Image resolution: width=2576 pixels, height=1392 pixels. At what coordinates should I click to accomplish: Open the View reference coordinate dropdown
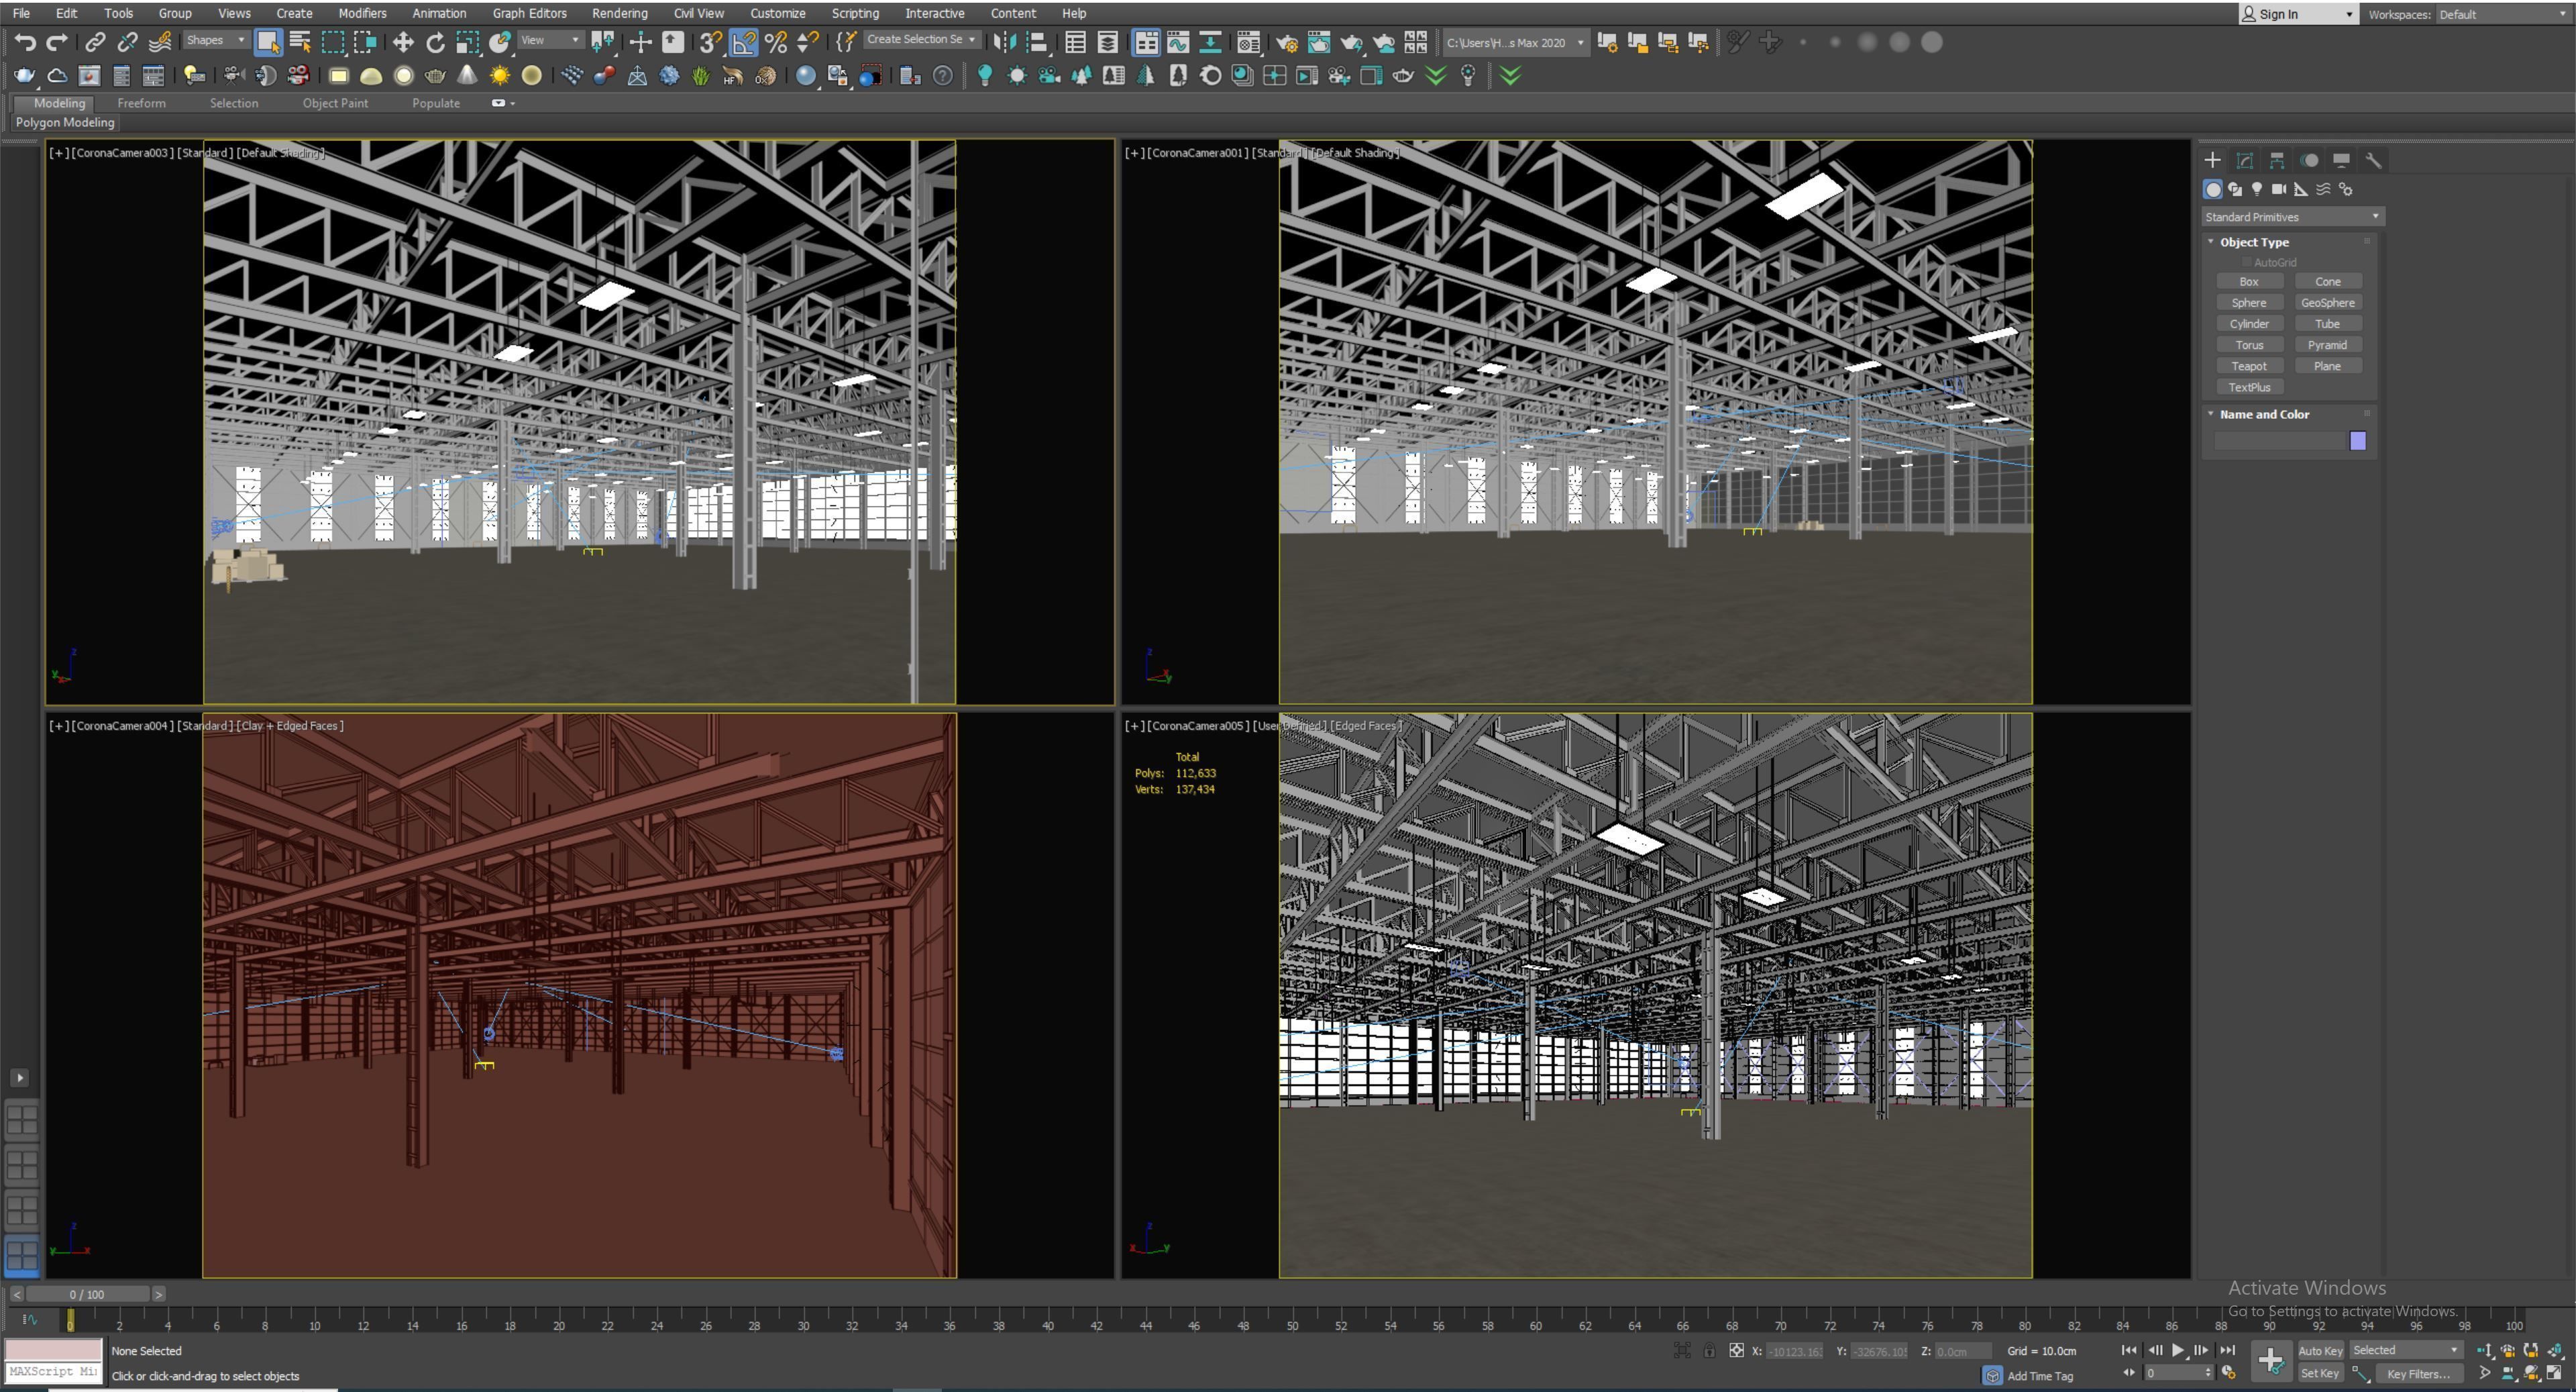(550, 40)
